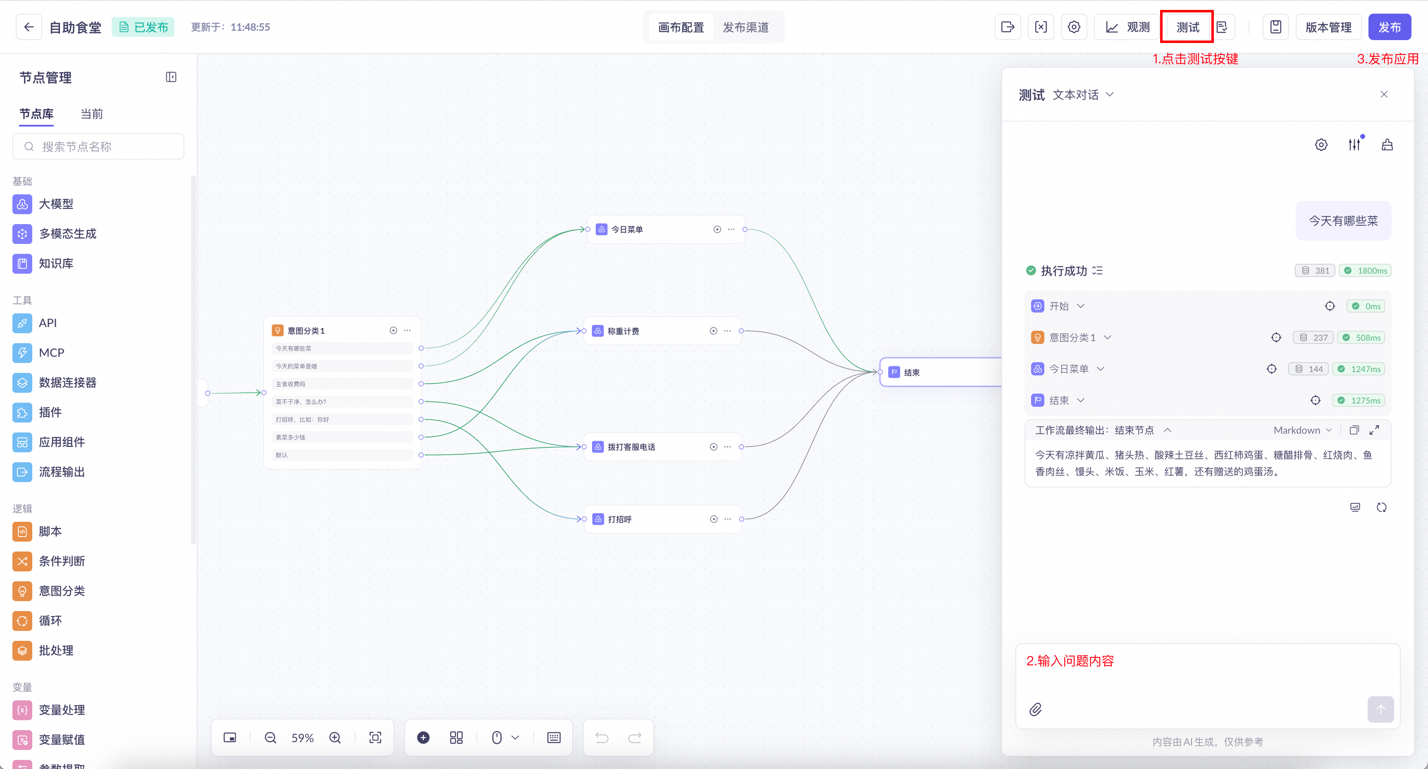The image size is (1428, 769).
Task: Collapse the 节点管理 sidebar panel
Action: (x=171, y=77)
